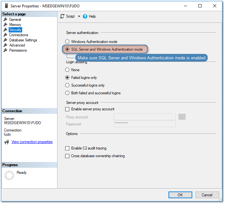Click the wrench icon beside Advanced
225x204 pixels.
coord(5,45)
